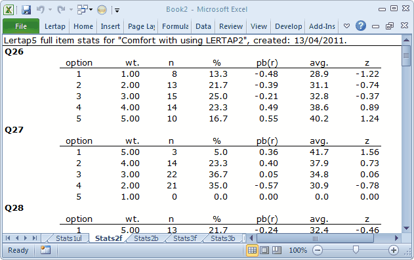Click the Q27 pb(r) value -0.57
This screenshot has height=260, width=414.
click(266, 186)
